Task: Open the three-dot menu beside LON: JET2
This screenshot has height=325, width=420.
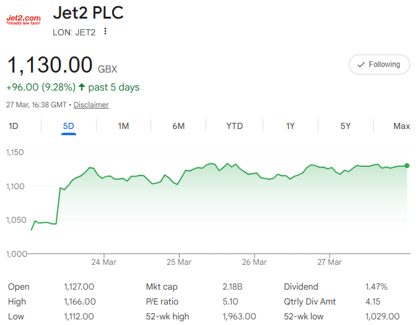Action: click(x=105, y=31)
